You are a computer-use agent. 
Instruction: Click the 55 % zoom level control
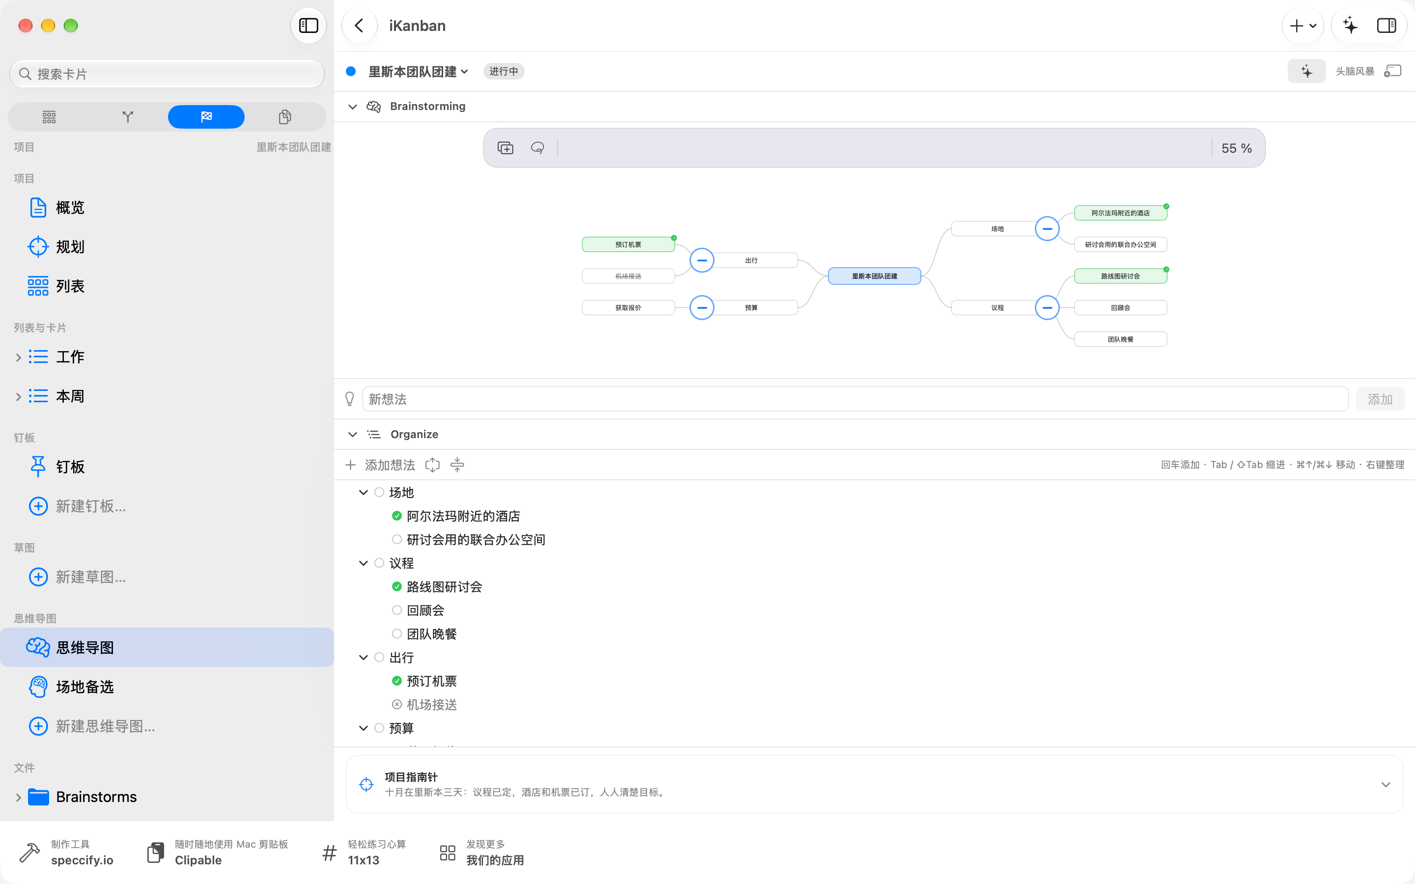[1236, 148]
